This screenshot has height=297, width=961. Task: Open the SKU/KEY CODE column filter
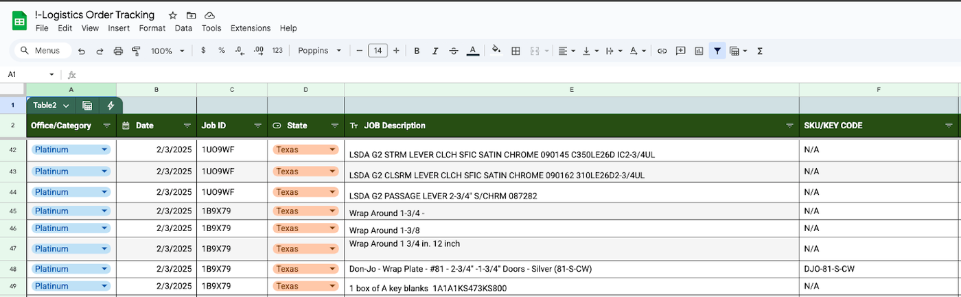[x=949, y=126]
